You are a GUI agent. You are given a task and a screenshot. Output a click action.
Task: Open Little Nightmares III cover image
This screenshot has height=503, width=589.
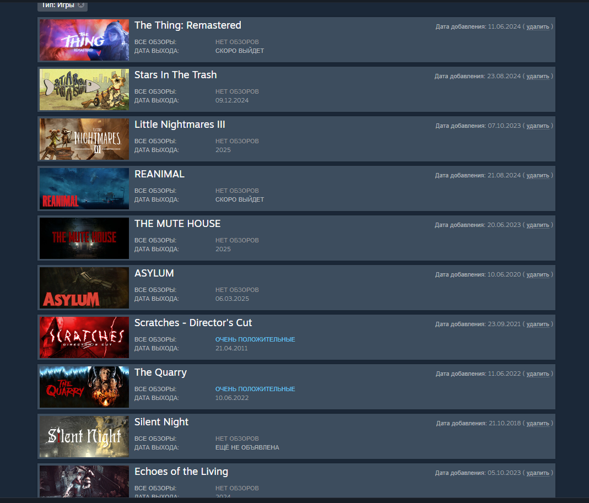coord(84,139)
